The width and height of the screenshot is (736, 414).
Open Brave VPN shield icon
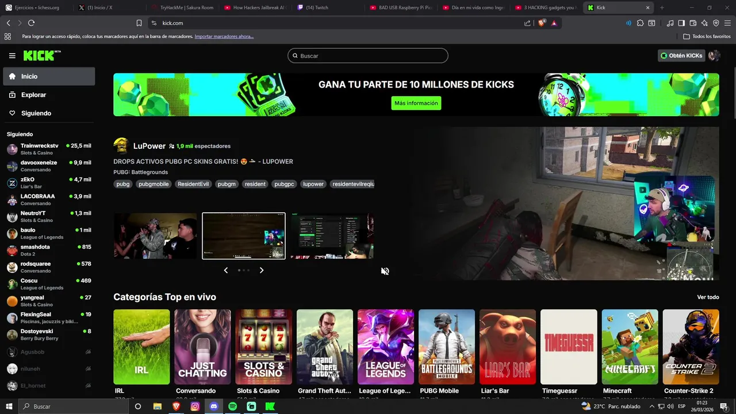pyautogui.click(x=716, y=23)
